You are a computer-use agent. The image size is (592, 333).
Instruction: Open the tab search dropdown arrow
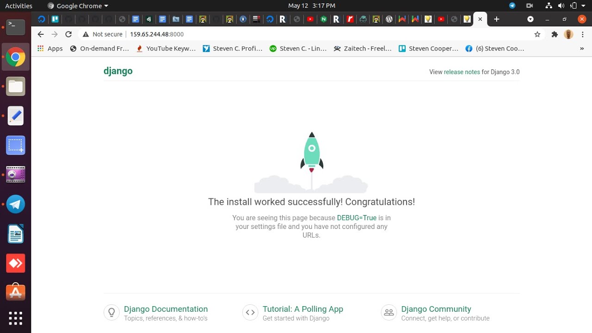pyautogui.click(x=530, y=19)
